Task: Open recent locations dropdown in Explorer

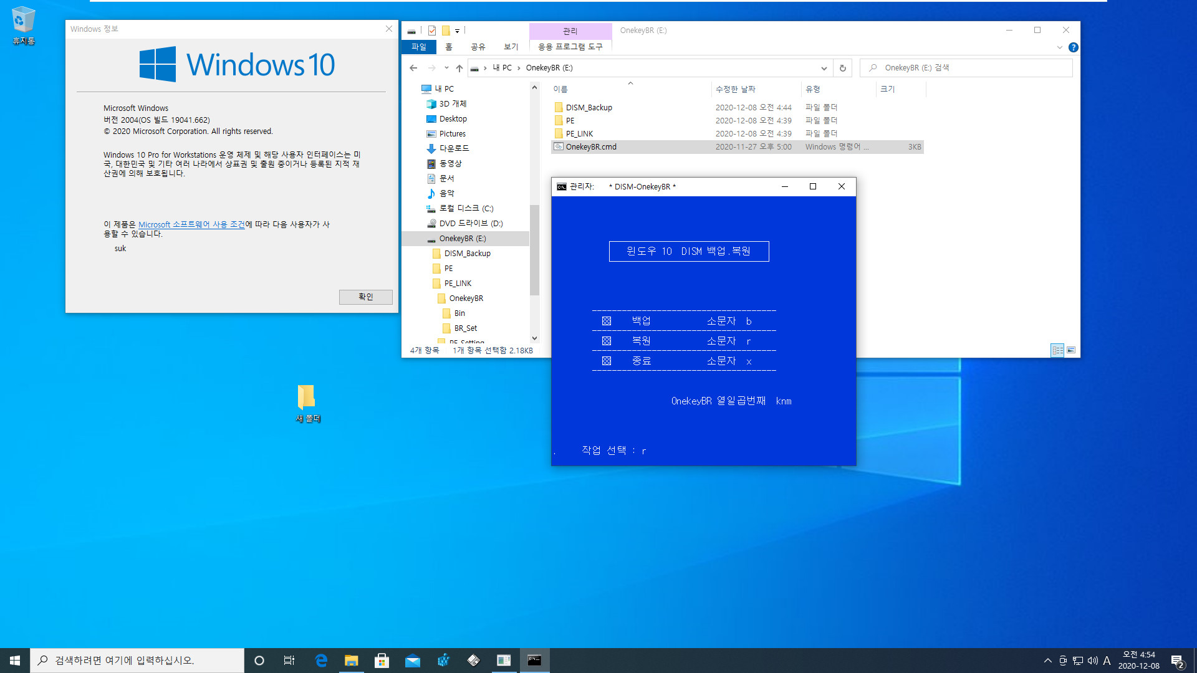Action: (x=446, y=68)
